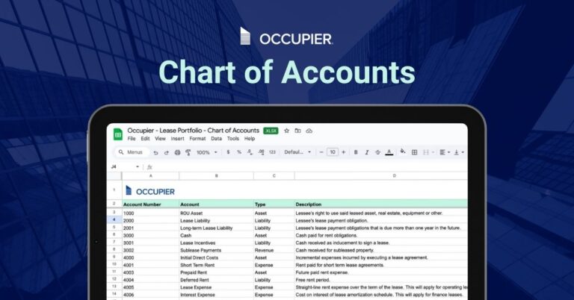Open the Insert menu
The height and width of the screenshot is (300, 574).
[178, 139]
